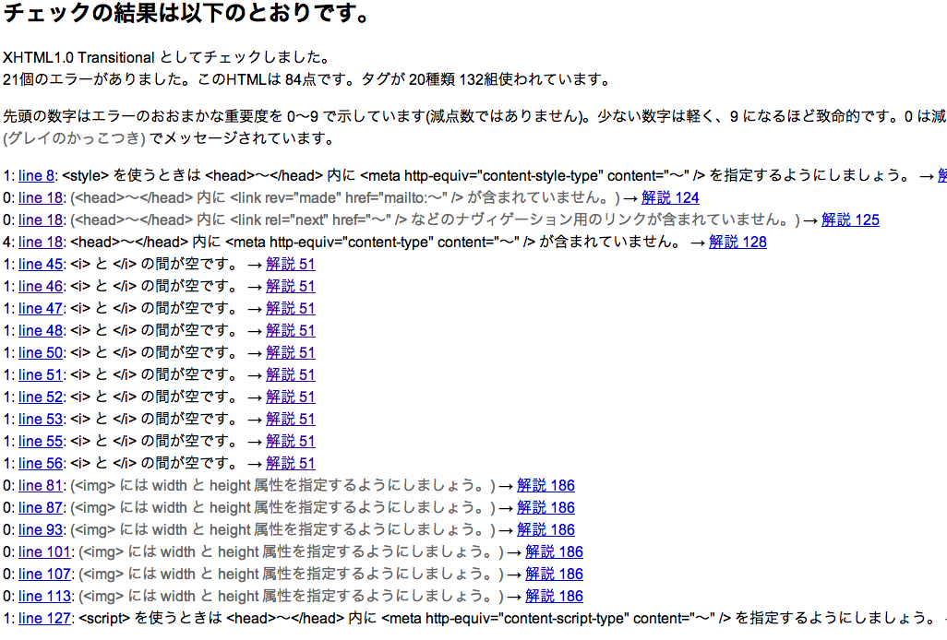Open the 'line 87' link

pyautogui.click(x=41, y=507)
